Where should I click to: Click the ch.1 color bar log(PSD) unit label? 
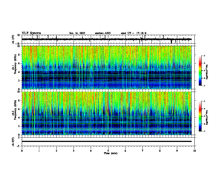click(207, 72)
